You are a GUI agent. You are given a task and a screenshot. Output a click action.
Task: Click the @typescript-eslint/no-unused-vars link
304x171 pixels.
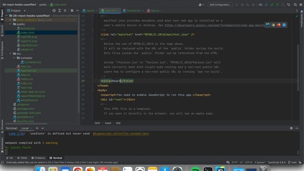(121, 133)
